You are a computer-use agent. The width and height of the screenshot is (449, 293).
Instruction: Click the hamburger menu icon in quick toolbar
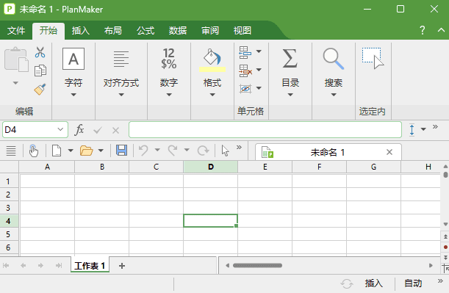(11, 151)
